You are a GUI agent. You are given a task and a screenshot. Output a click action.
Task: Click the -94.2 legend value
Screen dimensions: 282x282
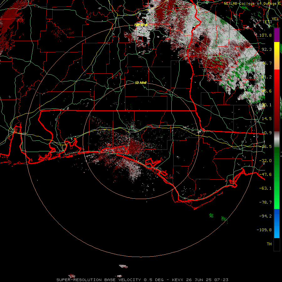(x=265, y=216)
